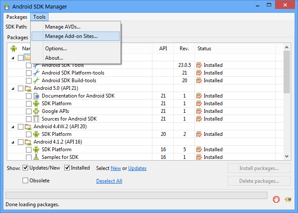Viewport: 298px width, 213px height.
Task: Click the Deselect All link
Action: [x=109, y=181]
